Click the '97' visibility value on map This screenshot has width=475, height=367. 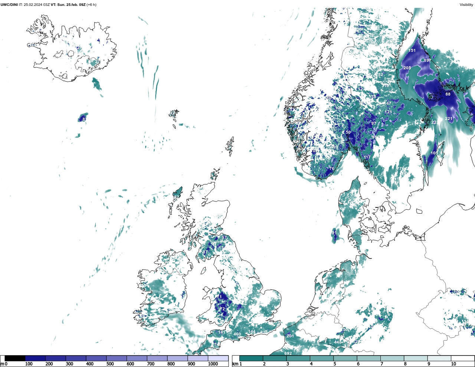[374, 123]
